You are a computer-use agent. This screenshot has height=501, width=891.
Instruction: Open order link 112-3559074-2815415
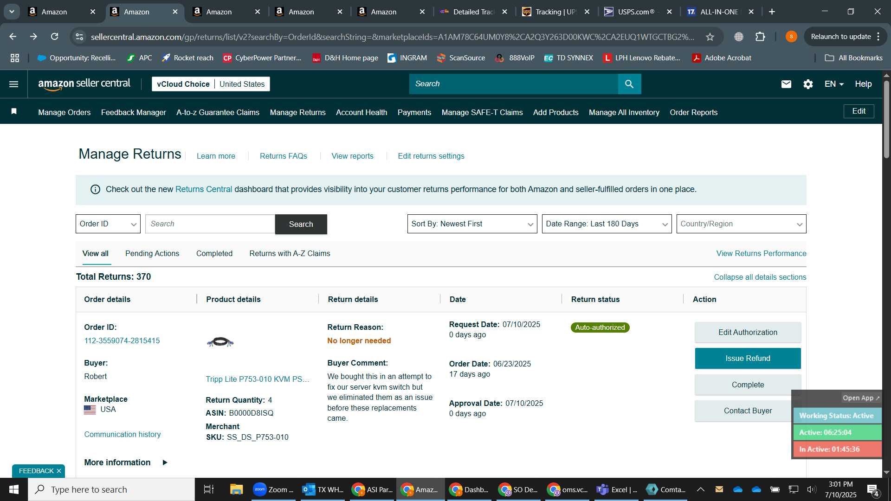click(122, 340)
